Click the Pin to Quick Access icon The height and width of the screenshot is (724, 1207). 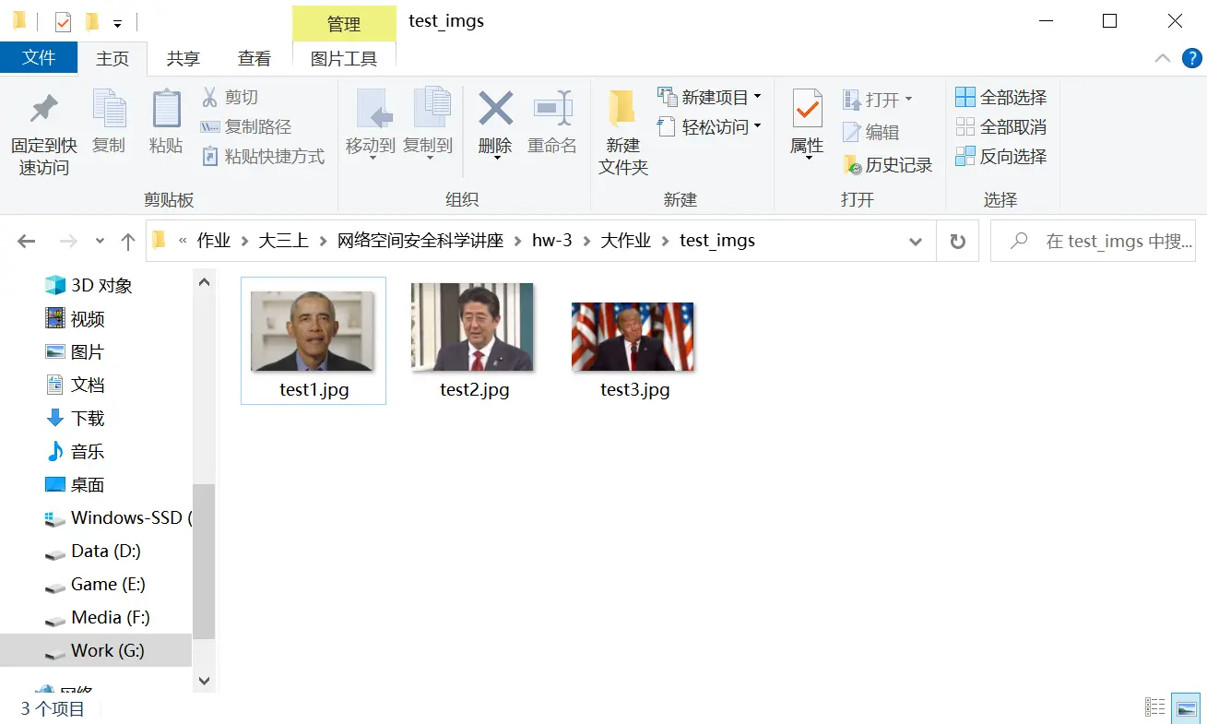(x=43, y=111)
